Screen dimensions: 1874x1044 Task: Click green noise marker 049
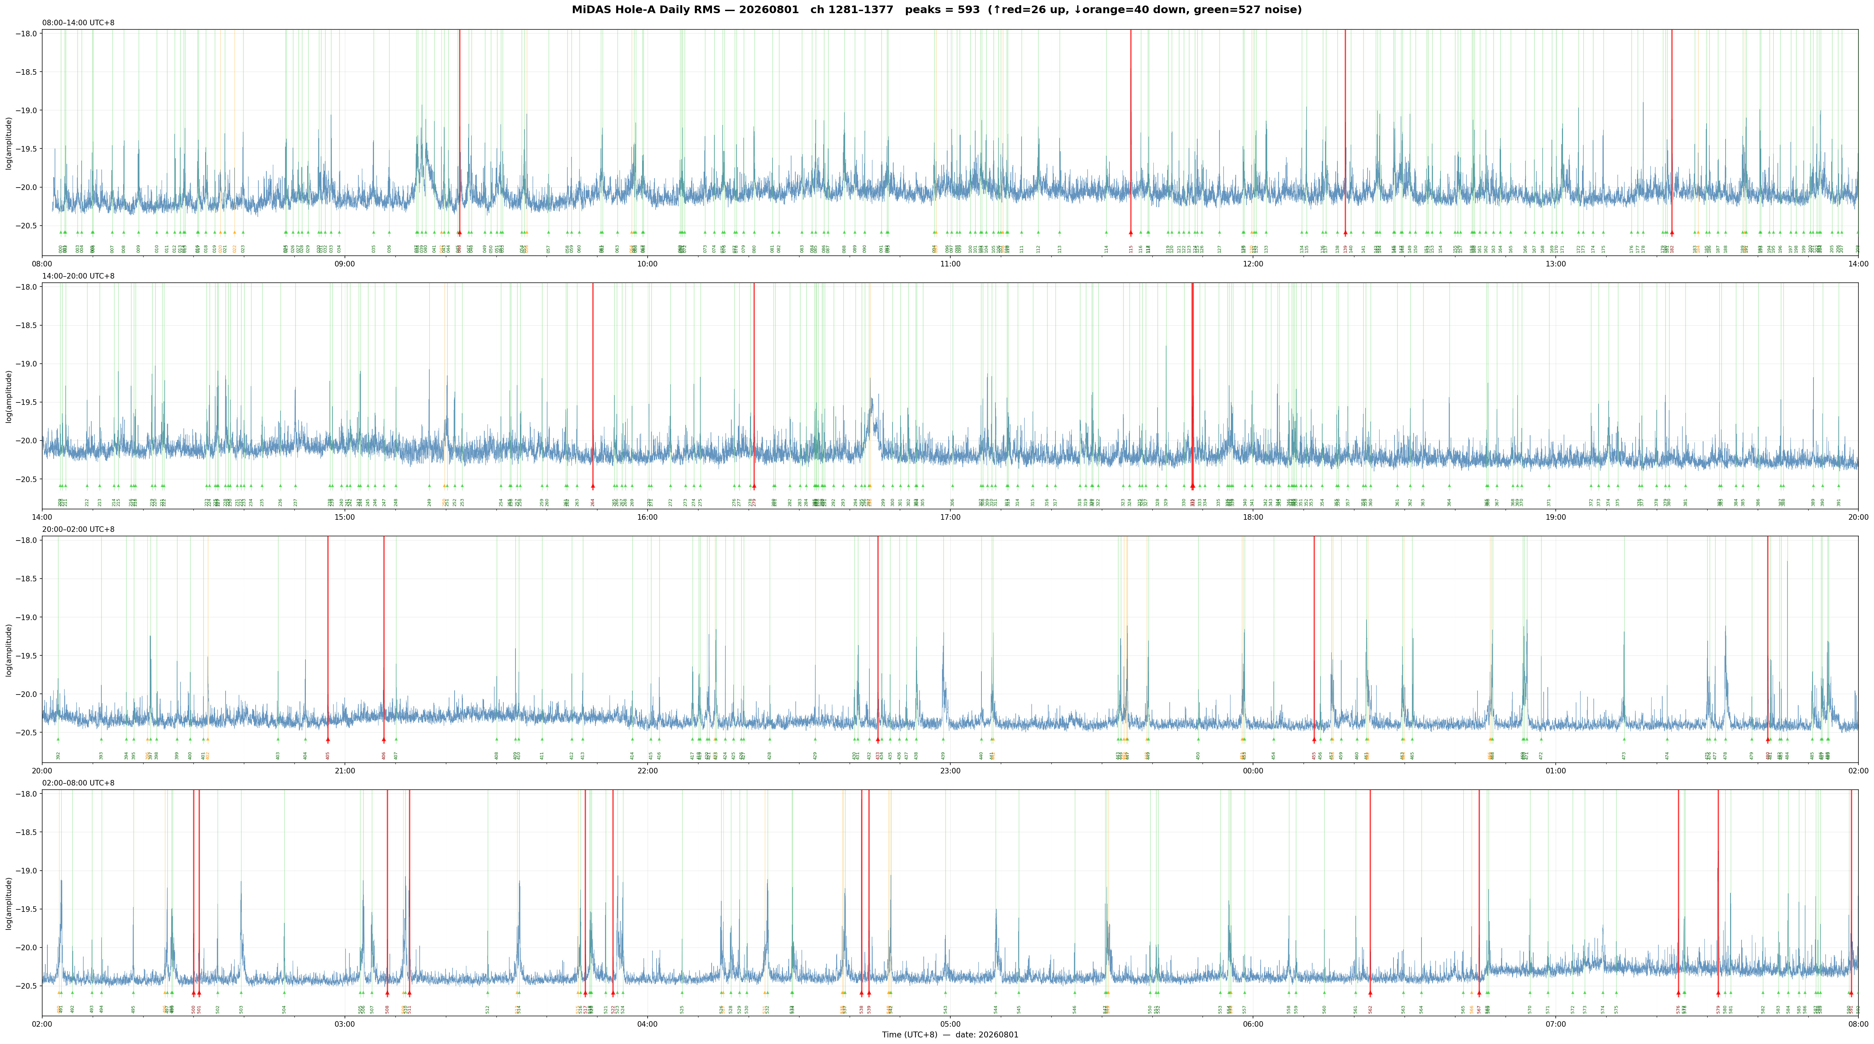click(x=485, y=233)
